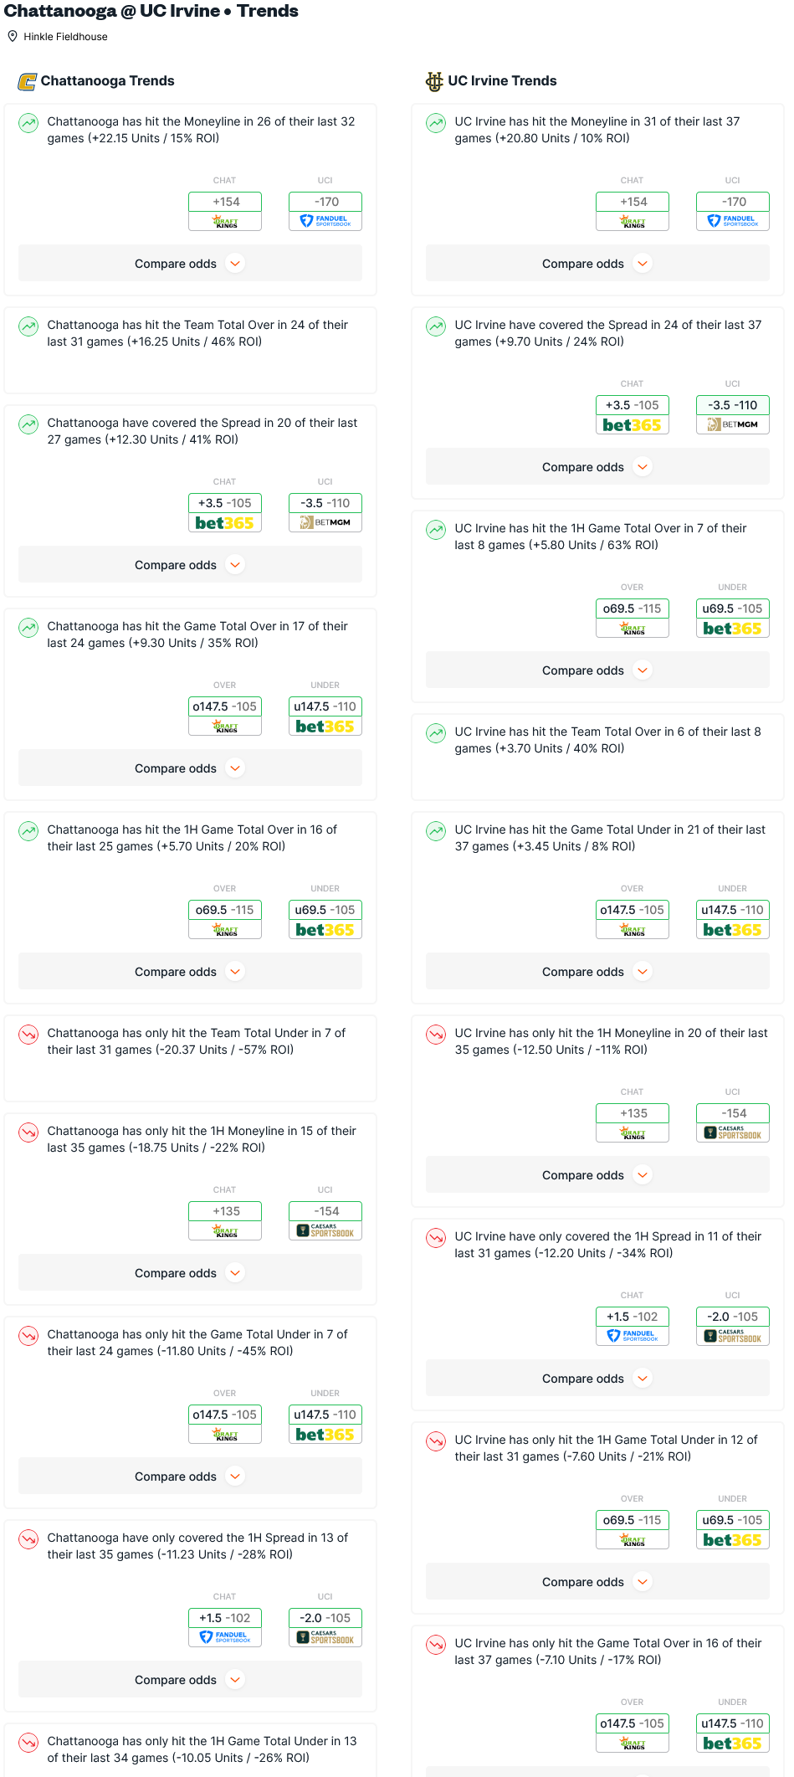Click the UC Irvine anteater logo icon
The width and height of the screenshot is (794, 1777).
click(434, 81)
